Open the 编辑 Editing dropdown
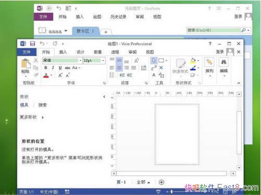Screen dimensions: 261x195 (223, 67)
